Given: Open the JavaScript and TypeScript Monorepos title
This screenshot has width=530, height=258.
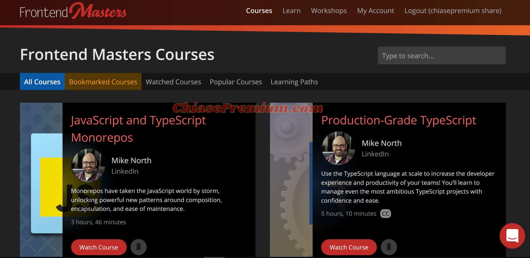Looking at the screenshot, I should pyautogui.click(x=138, y=129).
